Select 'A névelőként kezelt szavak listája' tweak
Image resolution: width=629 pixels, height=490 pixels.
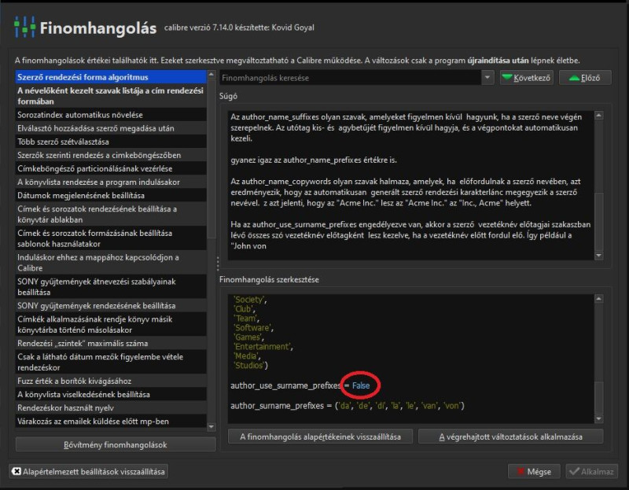click(111, 96)
